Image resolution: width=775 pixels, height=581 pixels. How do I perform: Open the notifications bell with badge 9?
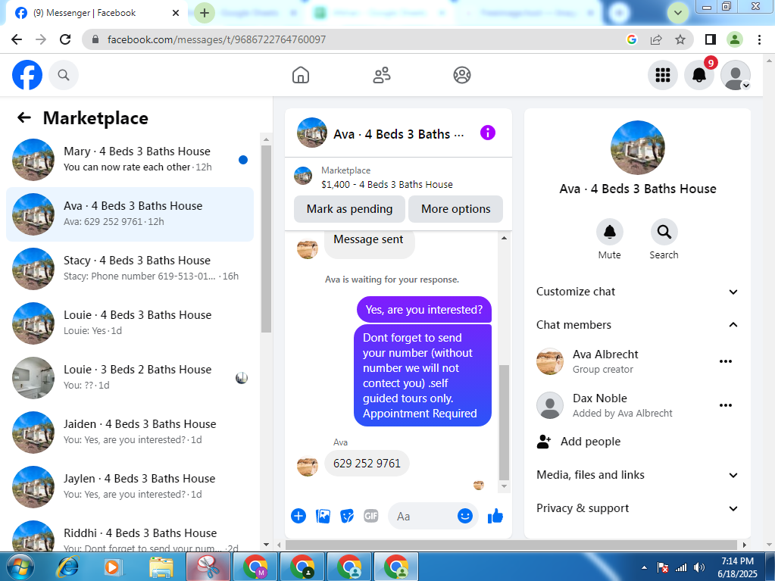(x=699, y=75)
